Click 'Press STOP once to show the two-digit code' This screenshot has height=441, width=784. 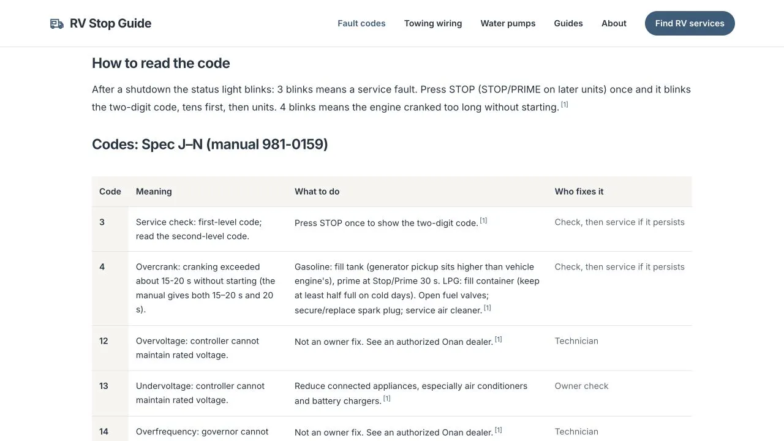pyautogui.click(x=386, y=223)
